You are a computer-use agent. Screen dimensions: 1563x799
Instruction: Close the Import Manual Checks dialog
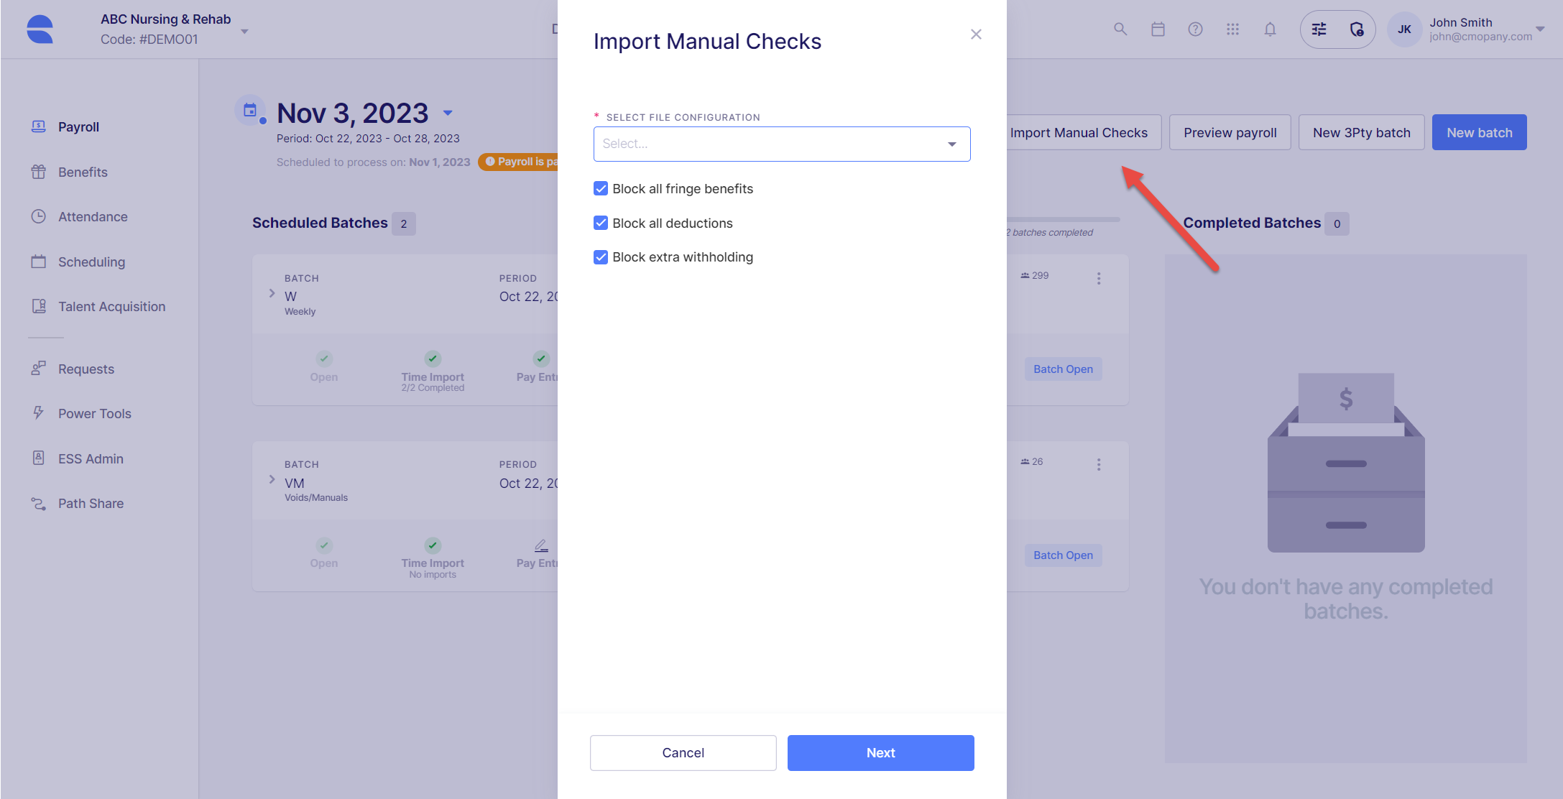coord(976,34)
